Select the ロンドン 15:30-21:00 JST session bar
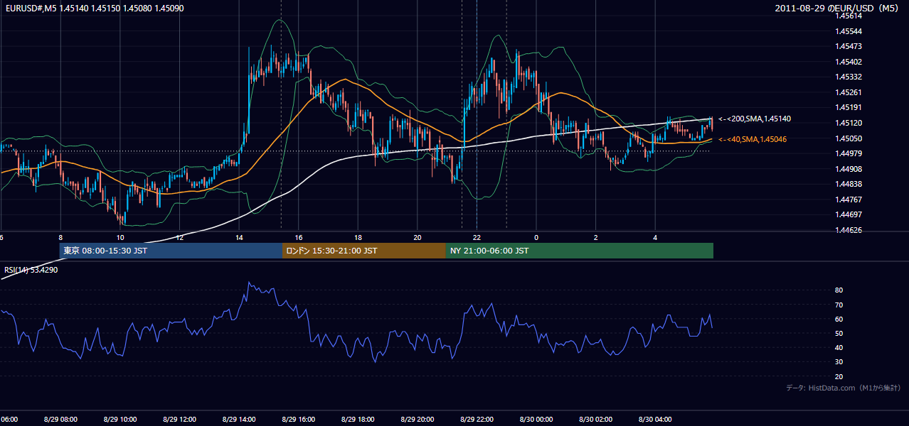This screenshot has width=909, height=426. [x=364, y=251]
